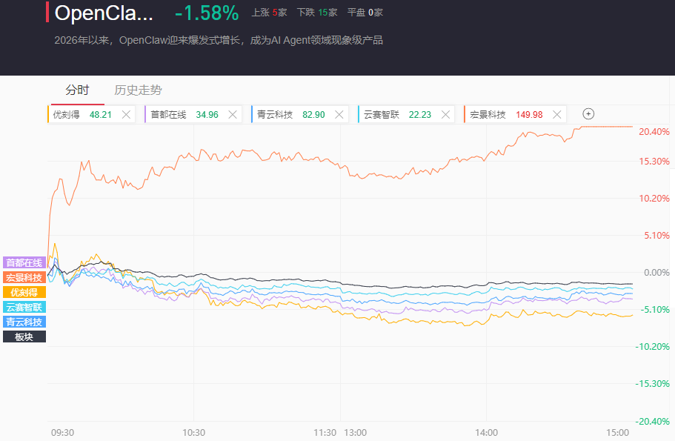Remove 优刻得 from comparison with X icon
Screen dimensions: 675x441
[126, 114]
